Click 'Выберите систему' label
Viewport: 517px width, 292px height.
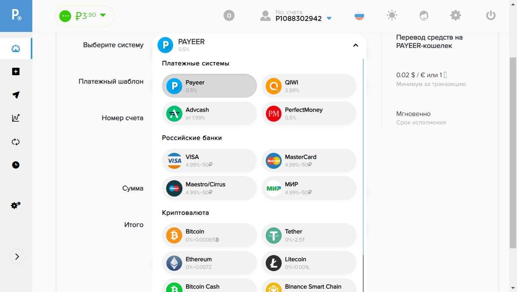(113, 45)
